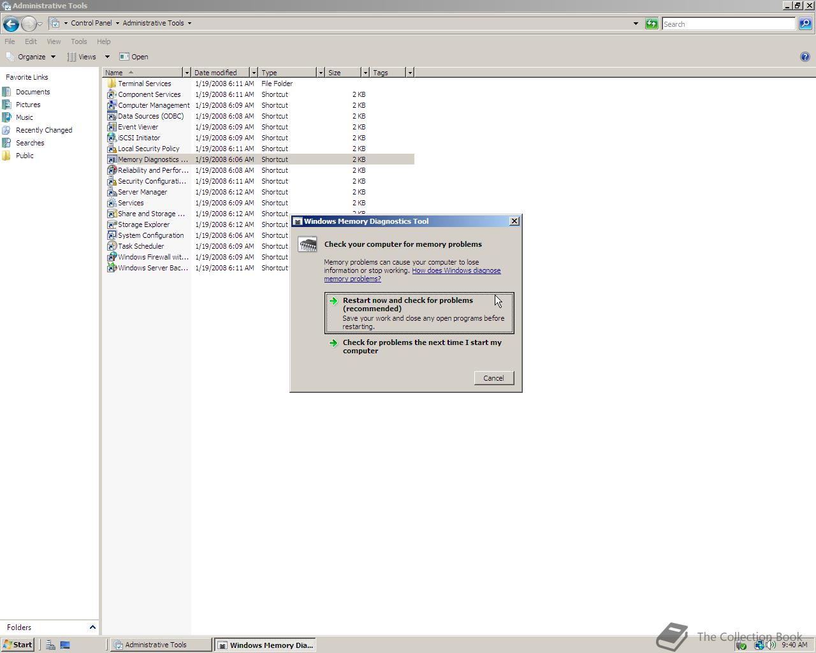Click the Start button
The height and width of the screenshot is (653, 816).
[18, 645]
